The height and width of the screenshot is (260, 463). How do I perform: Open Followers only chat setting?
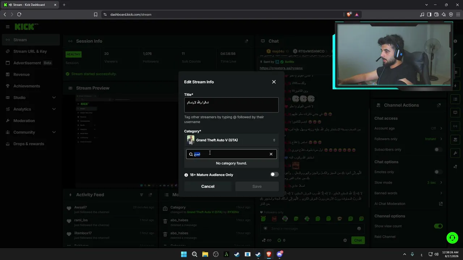click(408, 139)
